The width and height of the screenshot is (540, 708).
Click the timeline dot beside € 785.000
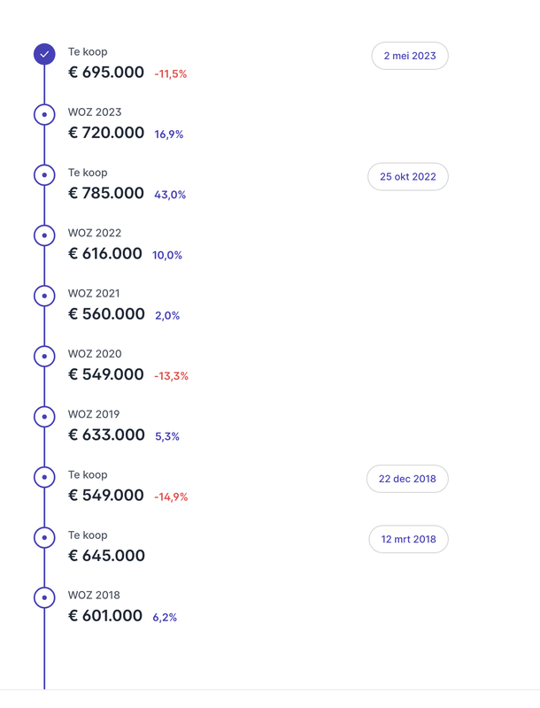[x=44, y=175]
